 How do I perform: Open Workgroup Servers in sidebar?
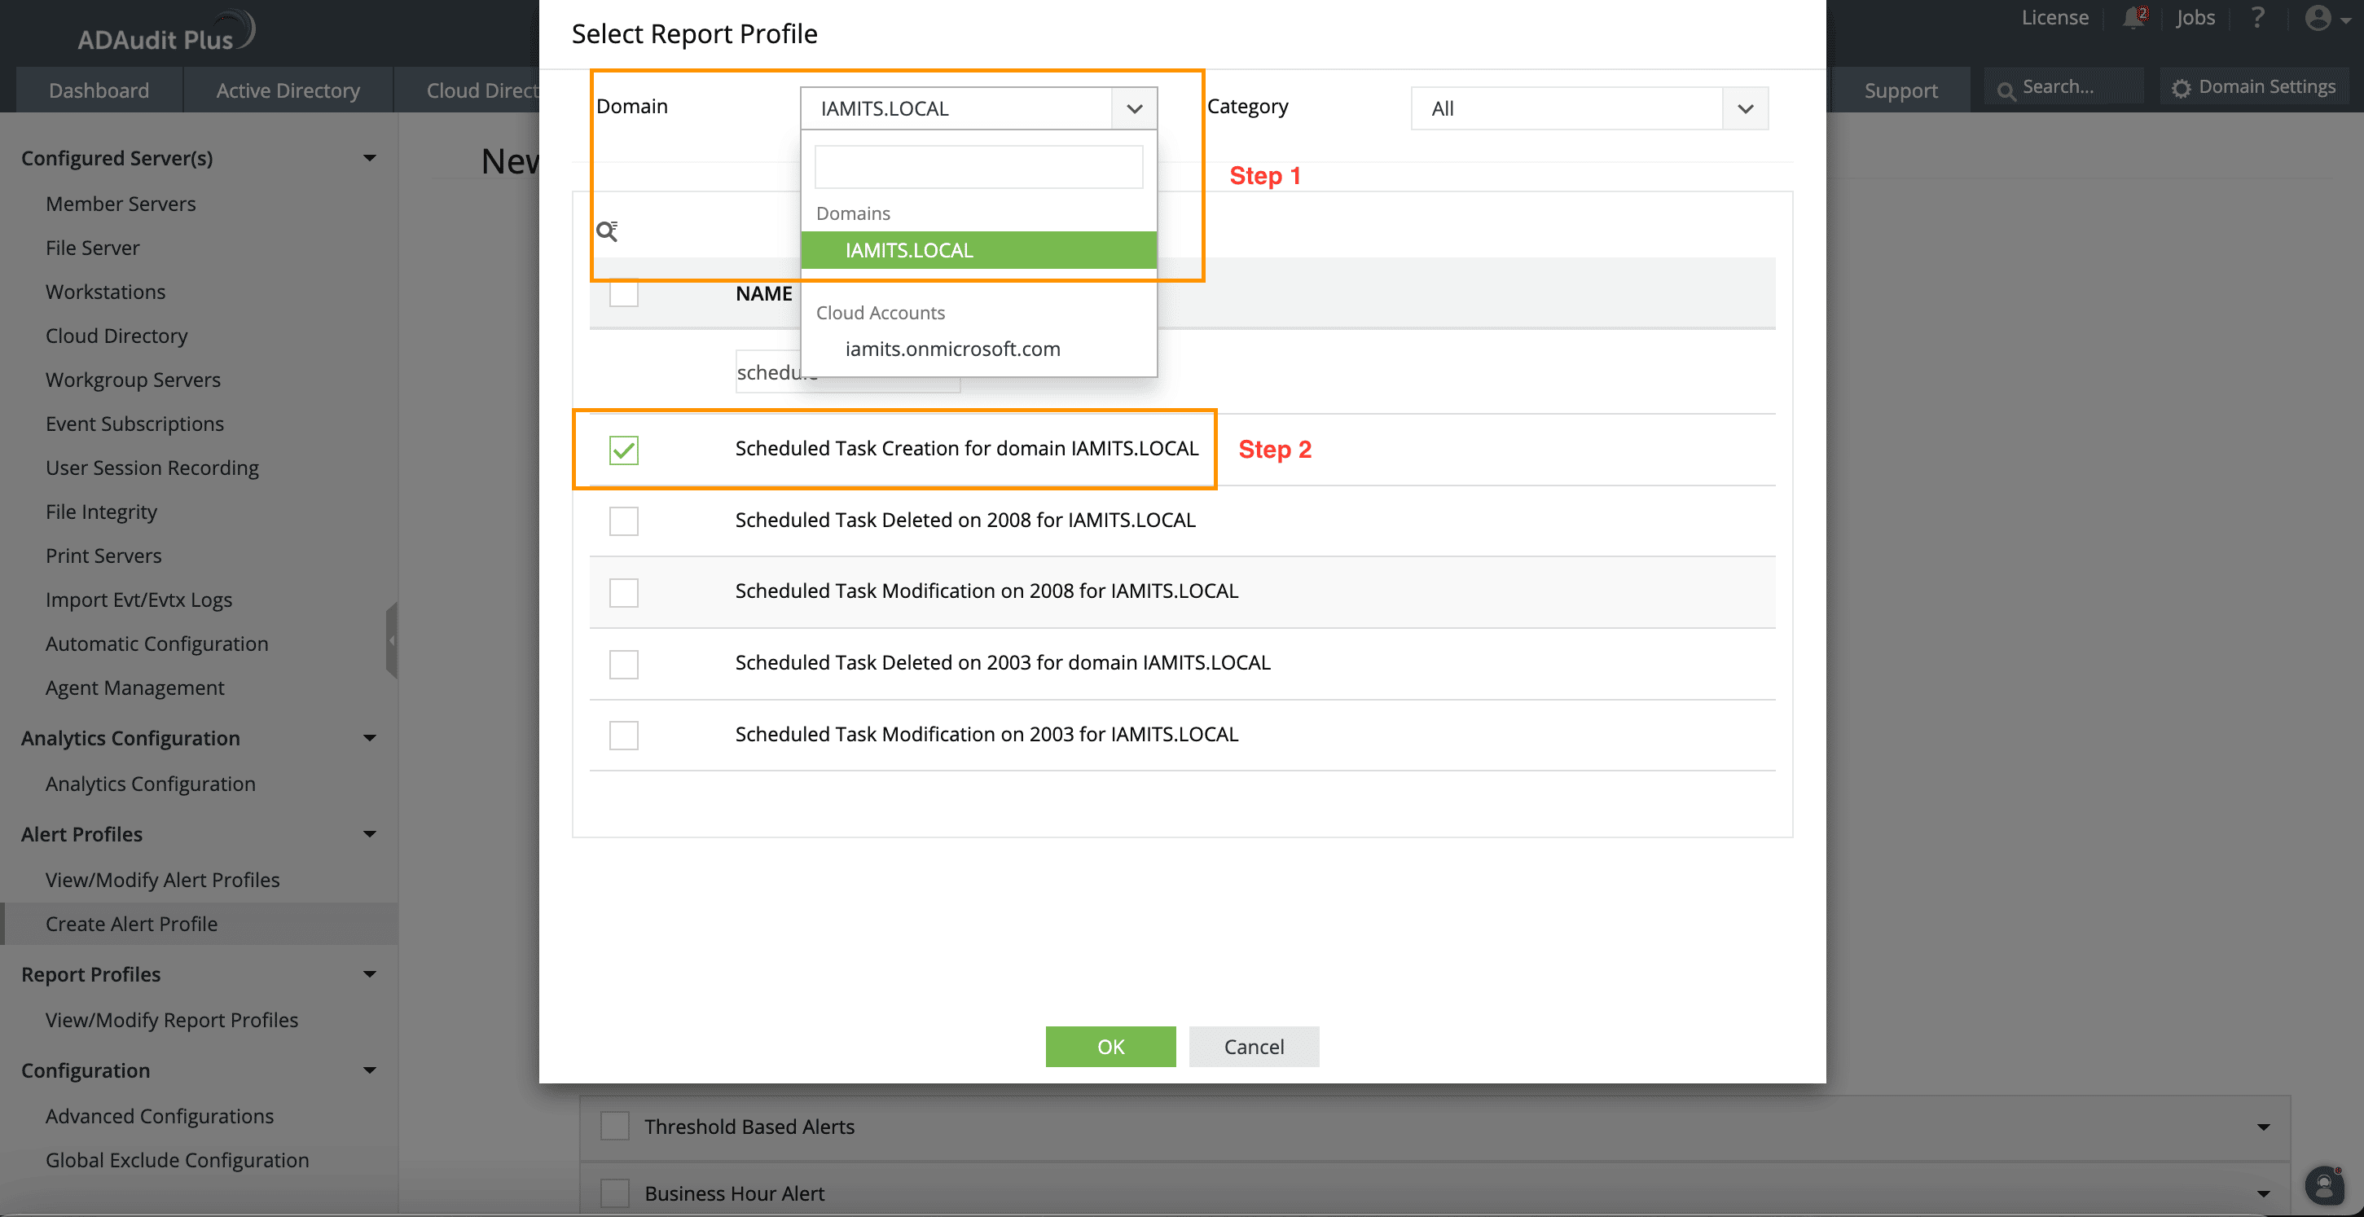click(x=133, y=379)
